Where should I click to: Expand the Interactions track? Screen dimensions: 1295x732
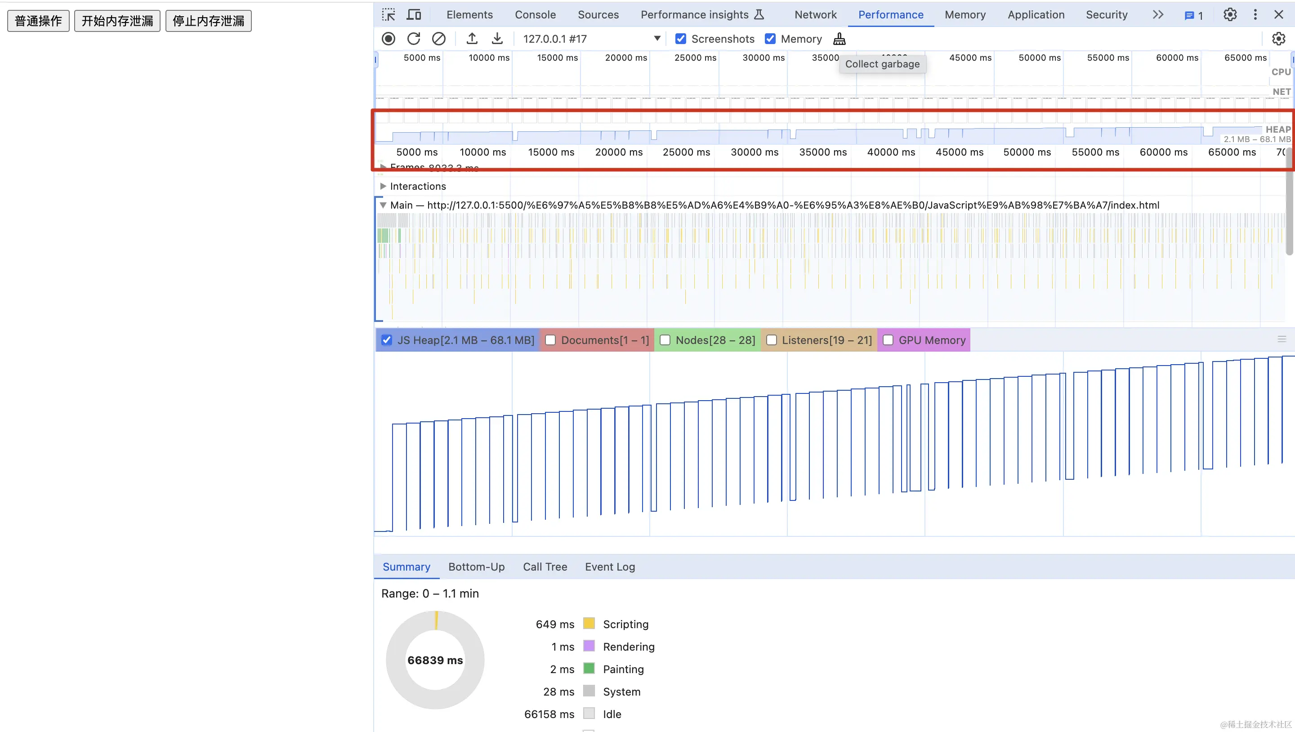coord(383,187)
